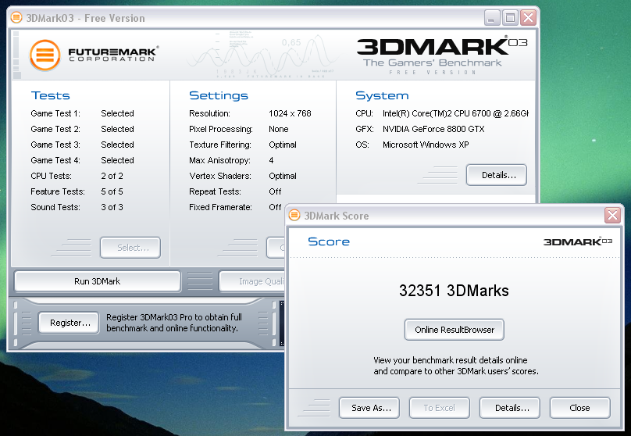Image resolution: width=631 pixels, height=436 pixels.
Task: Click the '5 of 5' feature tests value
Action: [112, 191]
